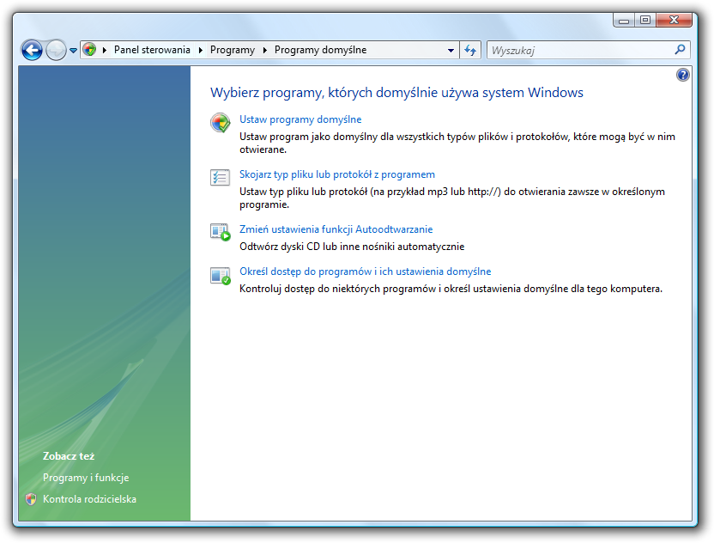Click the program access icon with checkmark
714x543 pixels.
[x=221, y=276]
